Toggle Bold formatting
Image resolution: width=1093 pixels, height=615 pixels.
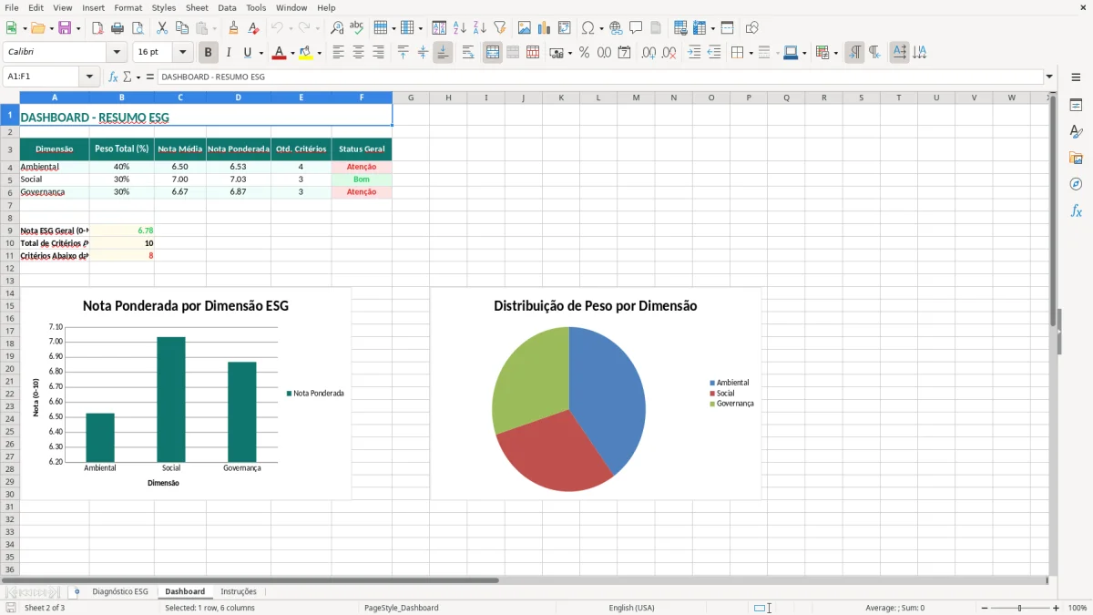pyautogui.click(x=209, y=53)
